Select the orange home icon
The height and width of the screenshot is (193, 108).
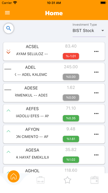13,176
